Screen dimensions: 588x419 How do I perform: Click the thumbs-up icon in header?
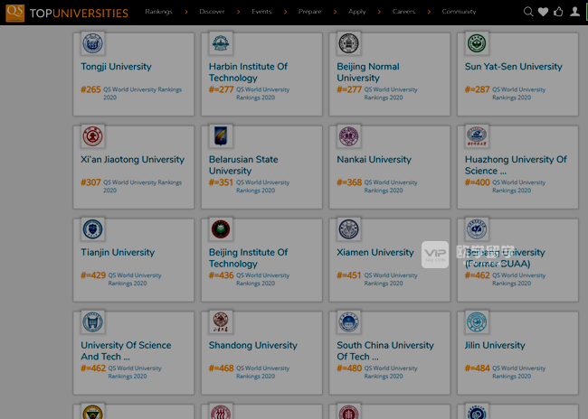pos(558,12)
